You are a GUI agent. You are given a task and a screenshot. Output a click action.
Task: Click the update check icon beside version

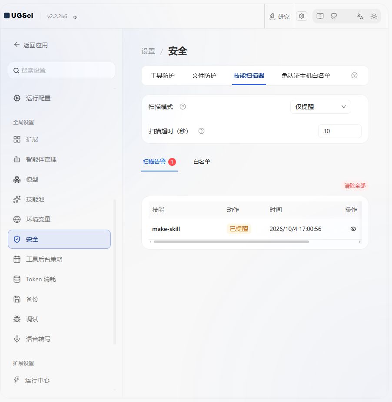pyautogui.click(x=75, y=17)
